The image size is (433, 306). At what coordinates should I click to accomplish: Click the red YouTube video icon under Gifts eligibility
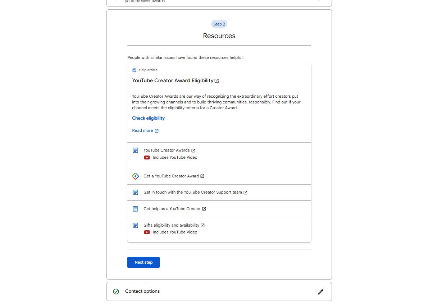tap(147, 232)
